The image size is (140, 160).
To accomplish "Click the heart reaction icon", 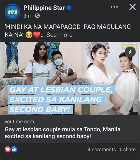I will [8, 149].
